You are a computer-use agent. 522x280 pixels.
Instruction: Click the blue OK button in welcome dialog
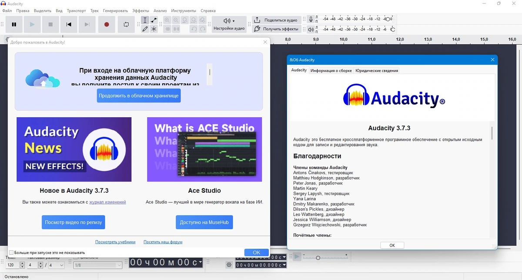pos(256,252)
